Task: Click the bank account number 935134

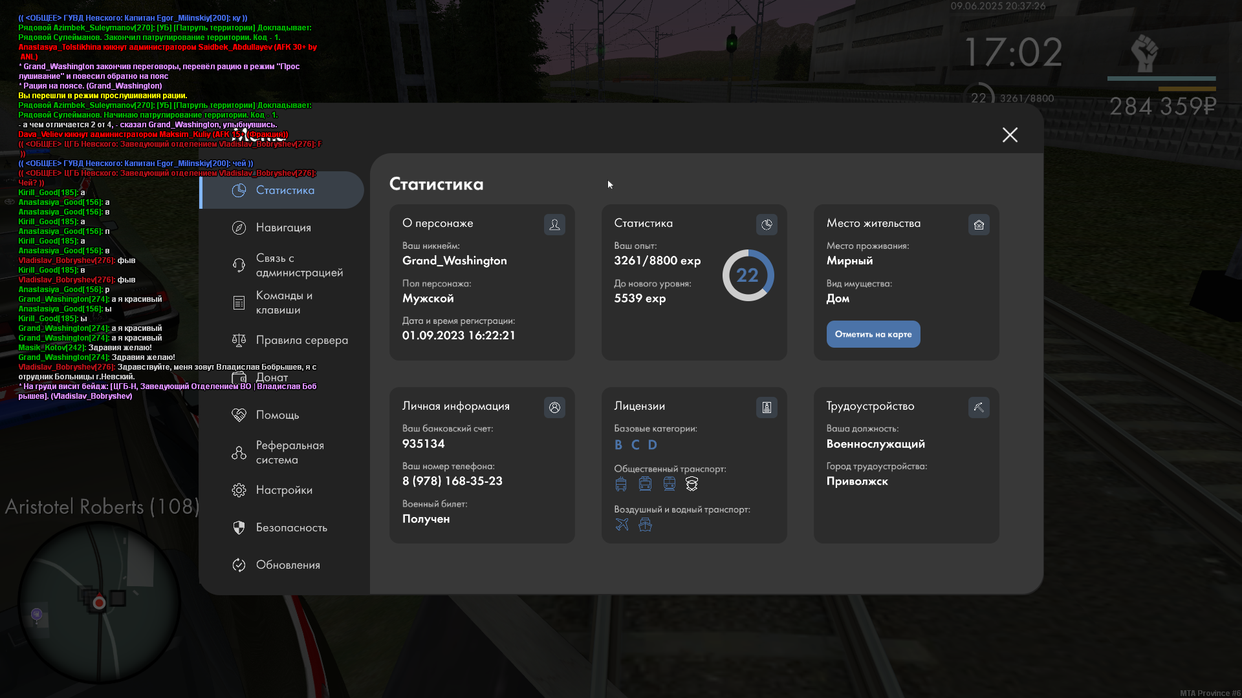Action: [x=424, y=444]
